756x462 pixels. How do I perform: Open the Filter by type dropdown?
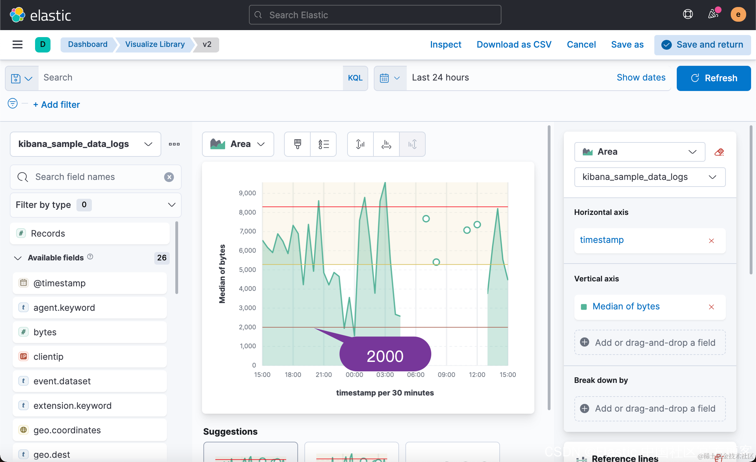(x=95, y=205)
